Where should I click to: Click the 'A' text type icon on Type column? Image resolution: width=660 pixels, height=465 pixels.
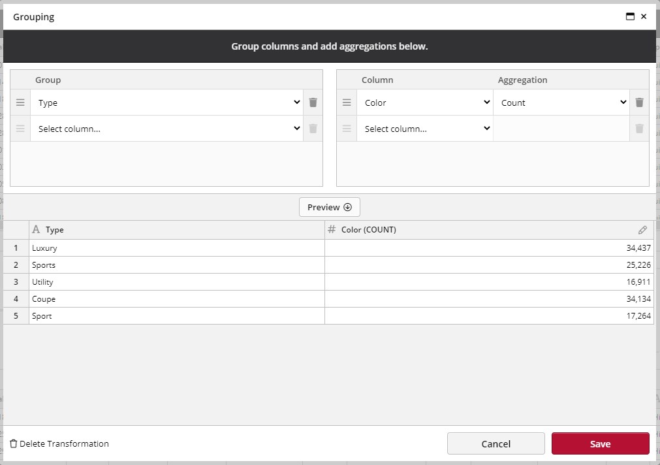35,230
